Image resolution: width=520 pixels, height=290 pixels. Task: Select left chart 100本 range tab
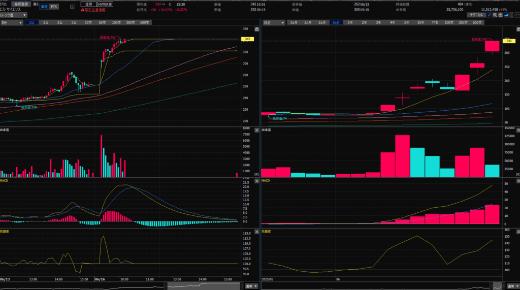coord(116,22)
